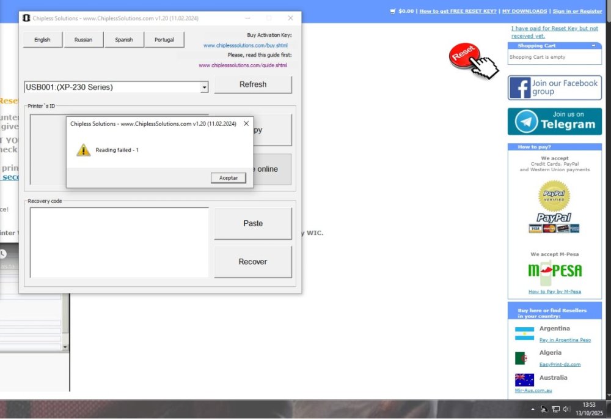Click the red Reset button graphic

464,56
